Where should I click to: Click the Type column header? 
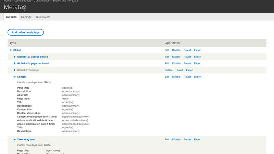coord(13,43)
